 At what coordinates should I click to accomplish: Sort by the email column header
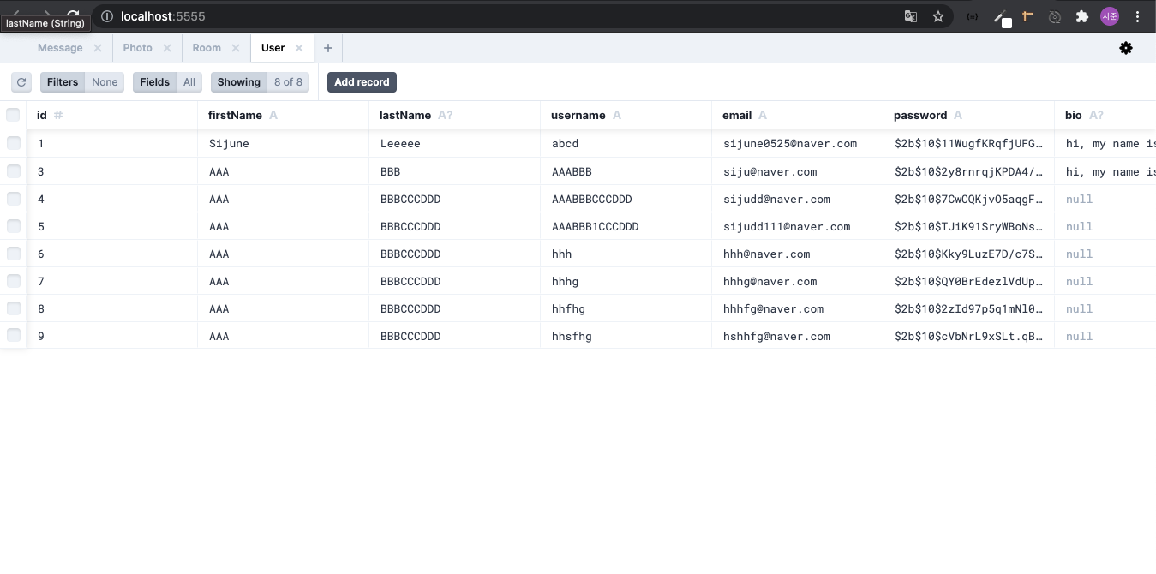(x=798, y=115)
